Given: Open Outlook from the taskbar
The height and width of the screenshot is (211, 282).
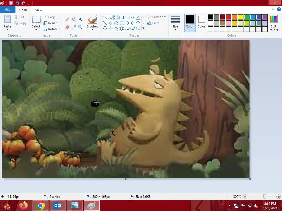Looking at the screenshot, I should (x=58, y=206).
